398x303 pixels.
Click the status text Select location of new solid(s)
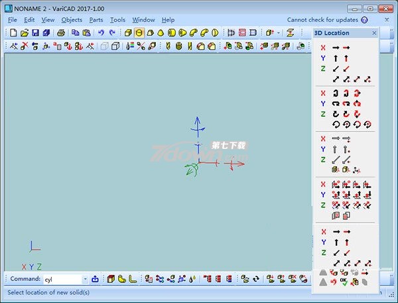click(x=48, y=292)
